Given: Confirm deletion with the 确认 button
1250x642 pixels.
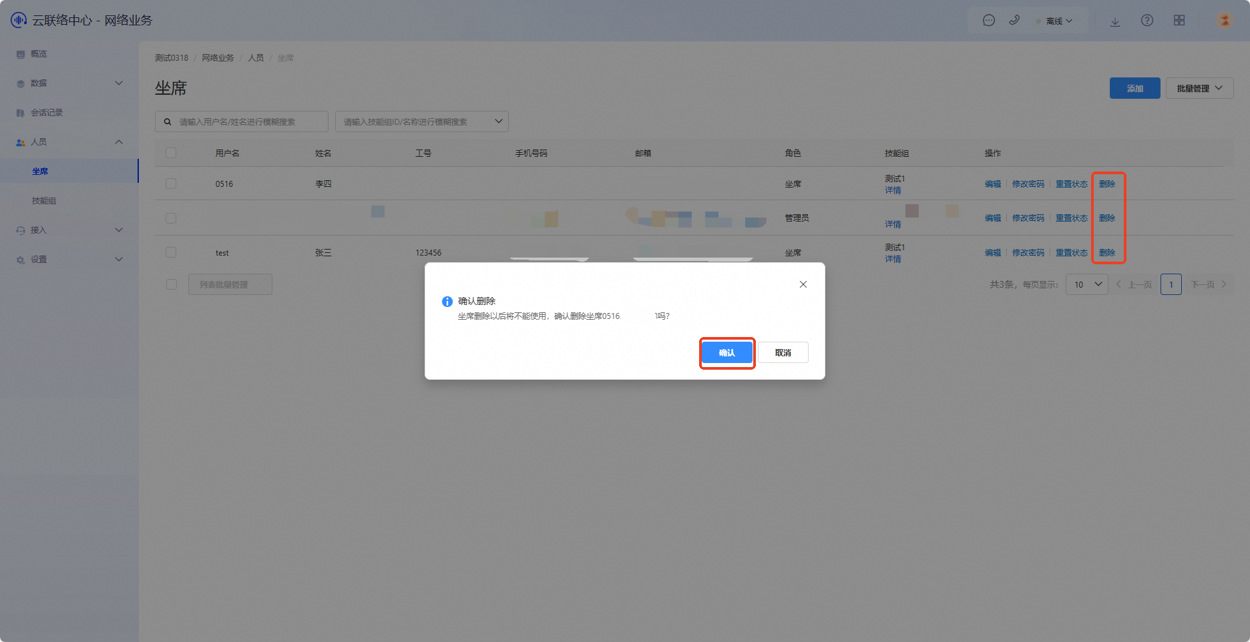Looking at the screenshot, I should tap(726, 352).
